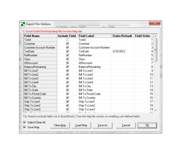Toggle TxnDate include field checkbox
Image resolution: width=185 pixels, height=154 pixels.
[x=67, y=51]
